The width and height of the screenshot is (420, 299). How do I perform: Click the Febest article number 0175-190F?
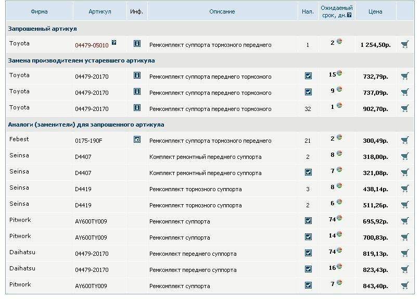pyautogui.click(x=89, y=141)
